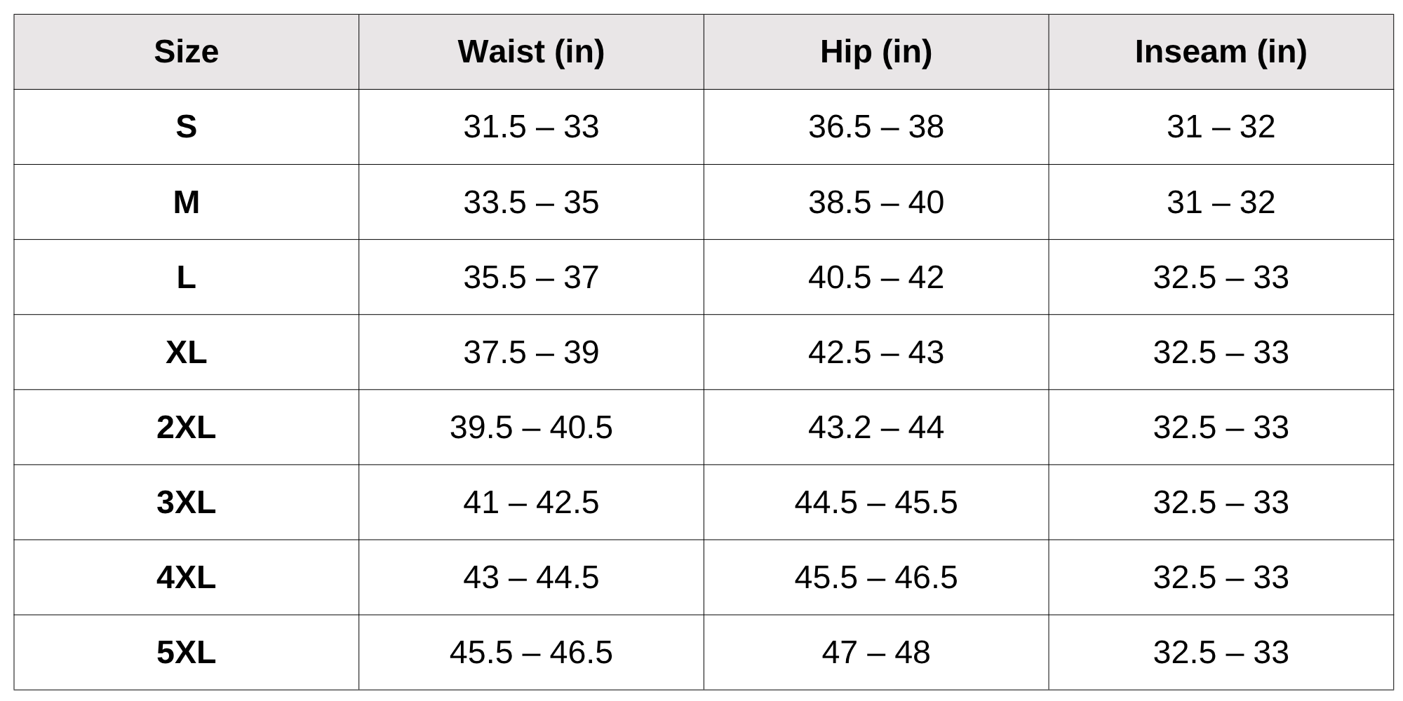Select hip measurement 42.5 – 43
Viewport: 1403px width, 701px height.
click(875, 352)
